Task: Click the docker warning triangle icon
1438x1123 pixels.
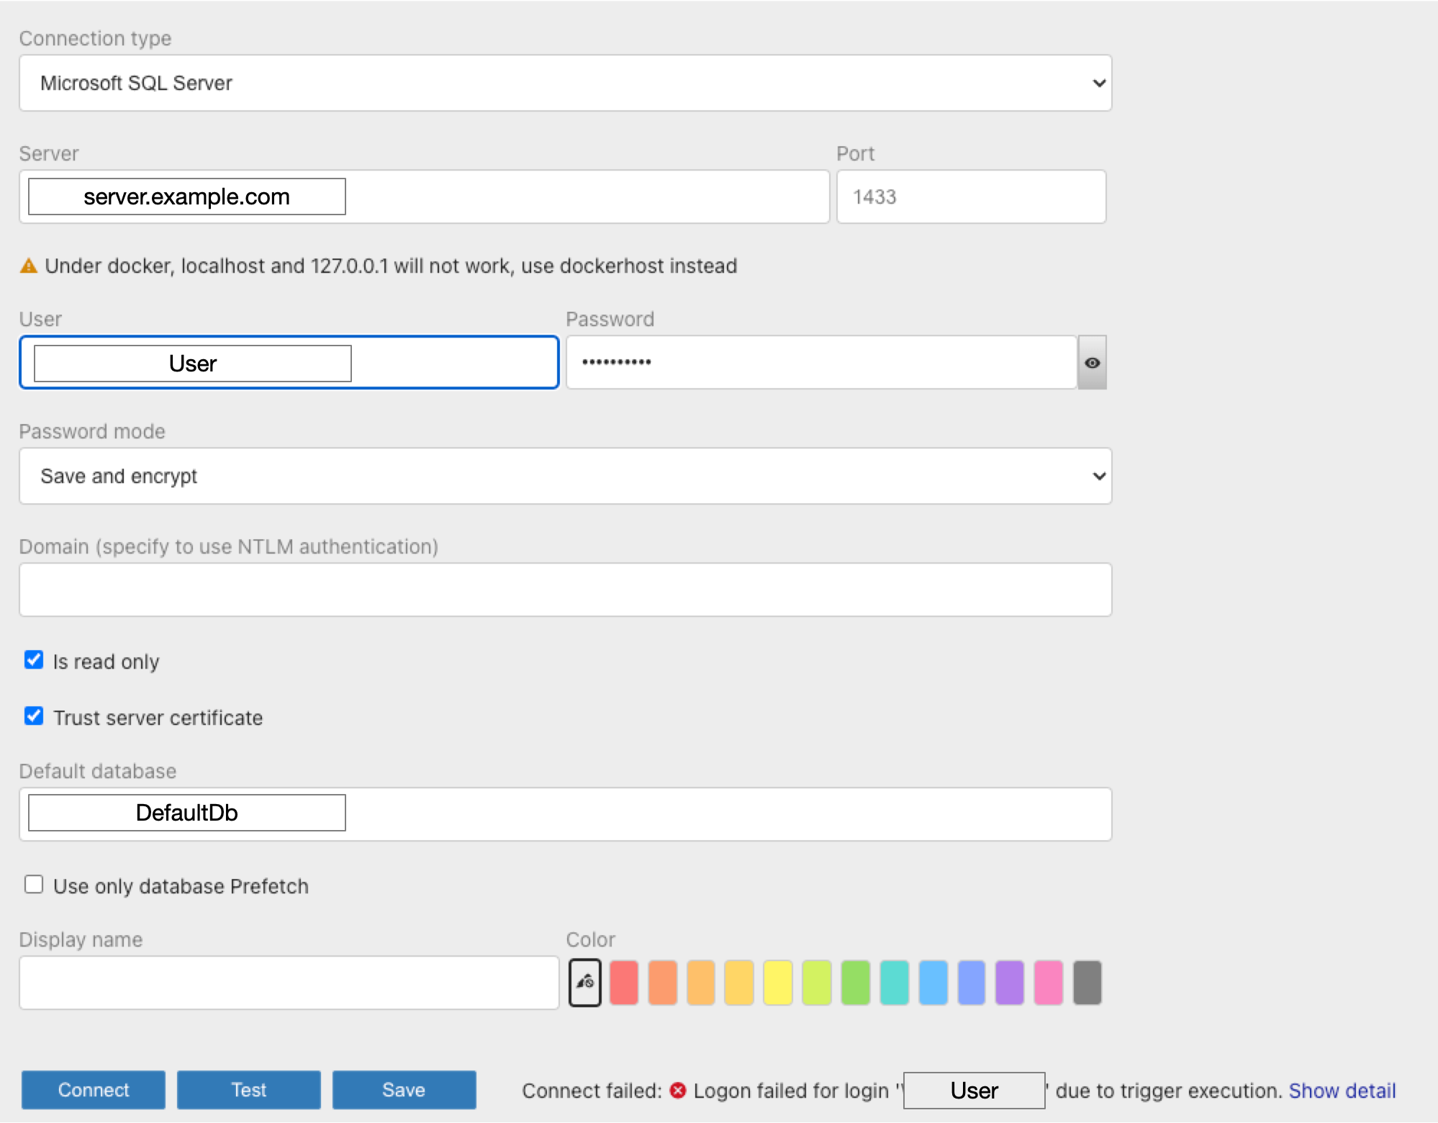Action: point(29,266)
